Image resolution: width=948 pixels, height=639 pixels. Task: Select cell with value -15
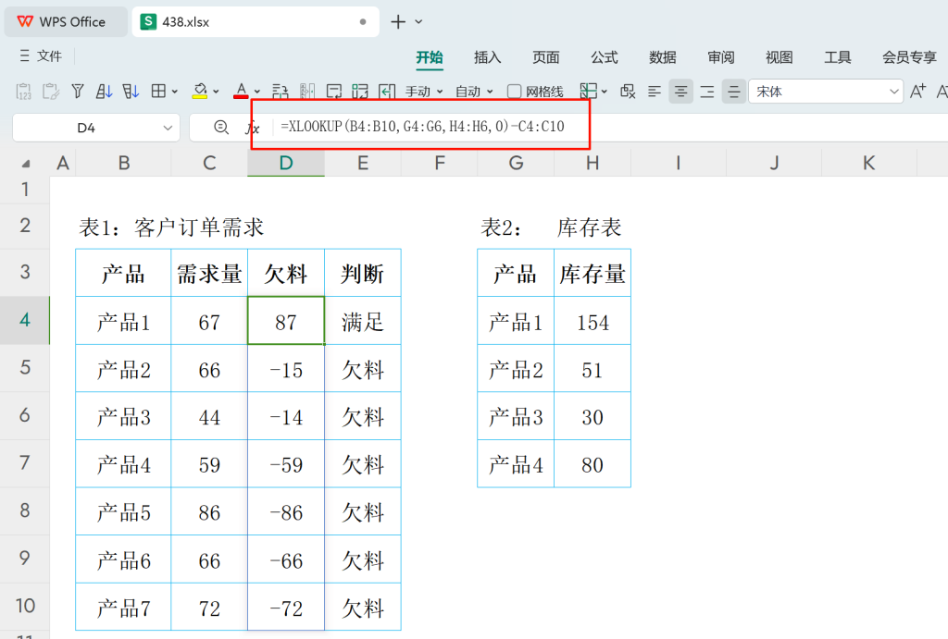point(286,368)
